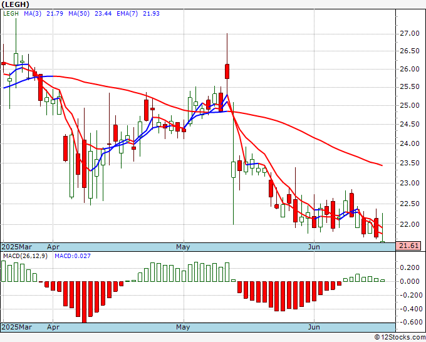426x342 pixels.
Task: Click the current price tag 21.61
Action: point(408,246)
